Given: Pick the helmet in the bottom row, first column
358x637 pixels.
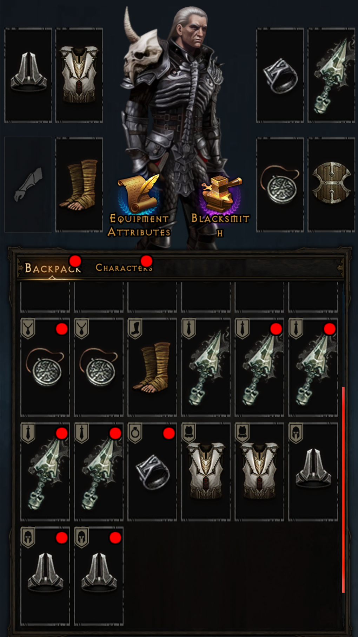Looking at the screenshot, I should click(x=45, y=576).
